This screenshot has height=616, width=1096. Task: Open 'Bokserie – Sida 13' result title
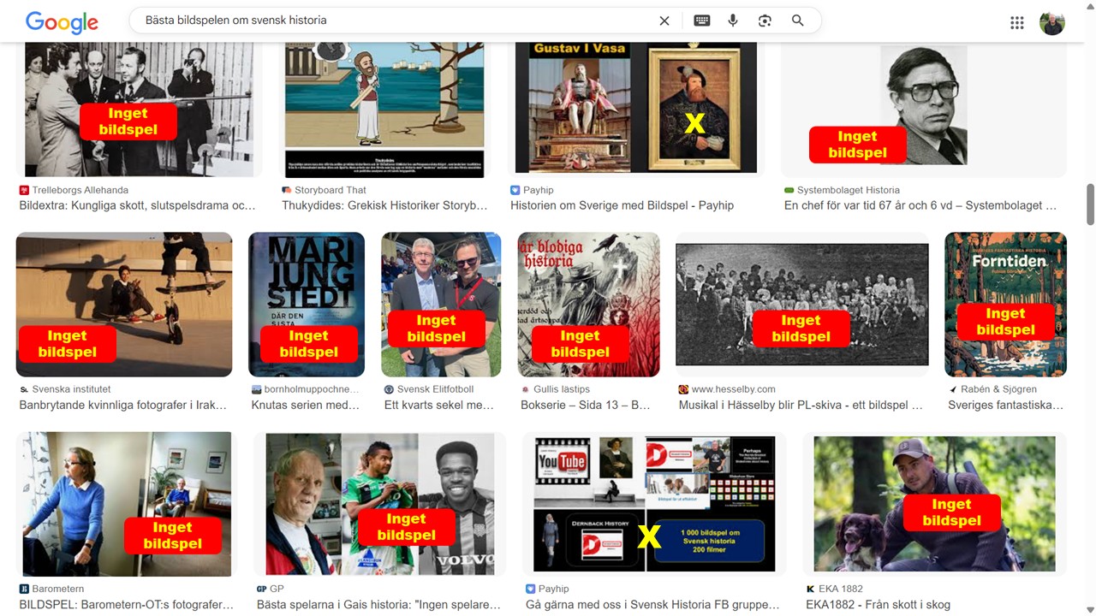coord(586,405)
